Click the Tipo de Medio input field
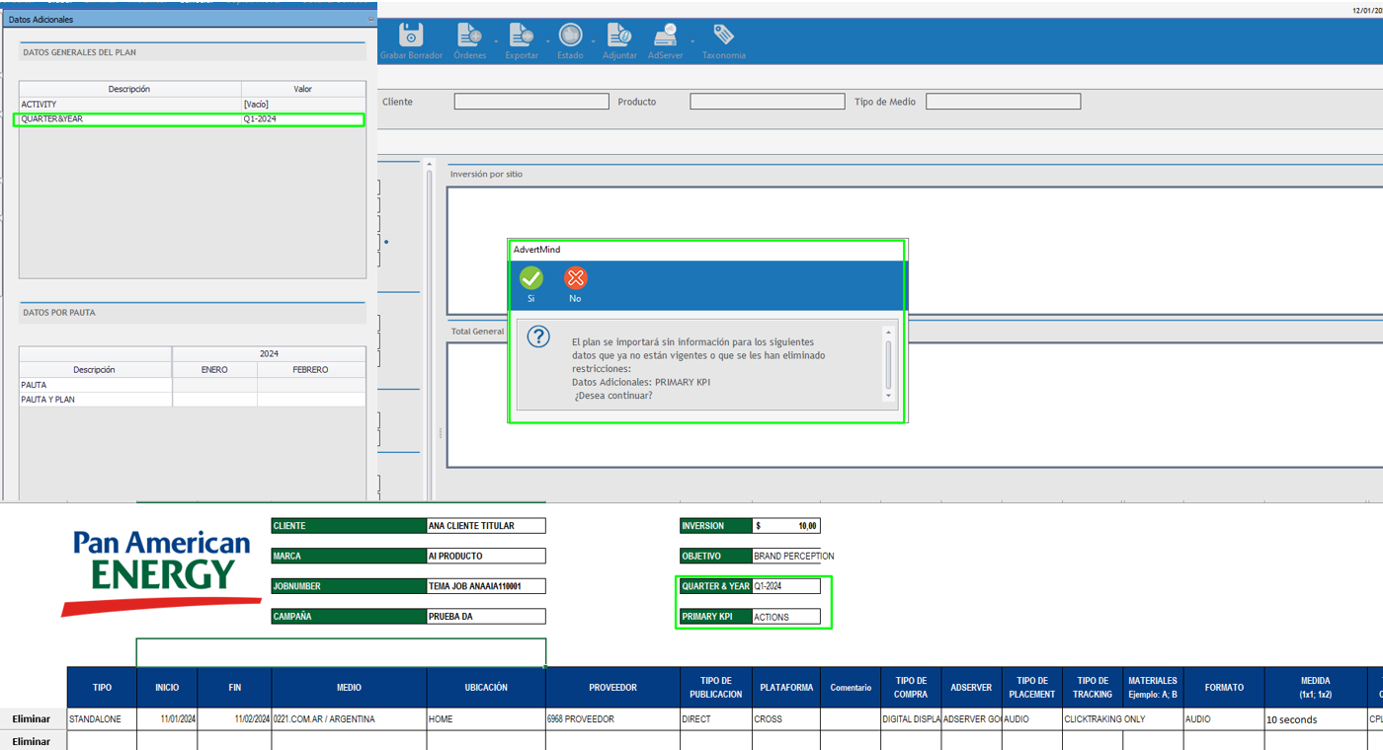The height and width of the screenshot is (750, 1383). point(1004,102)
